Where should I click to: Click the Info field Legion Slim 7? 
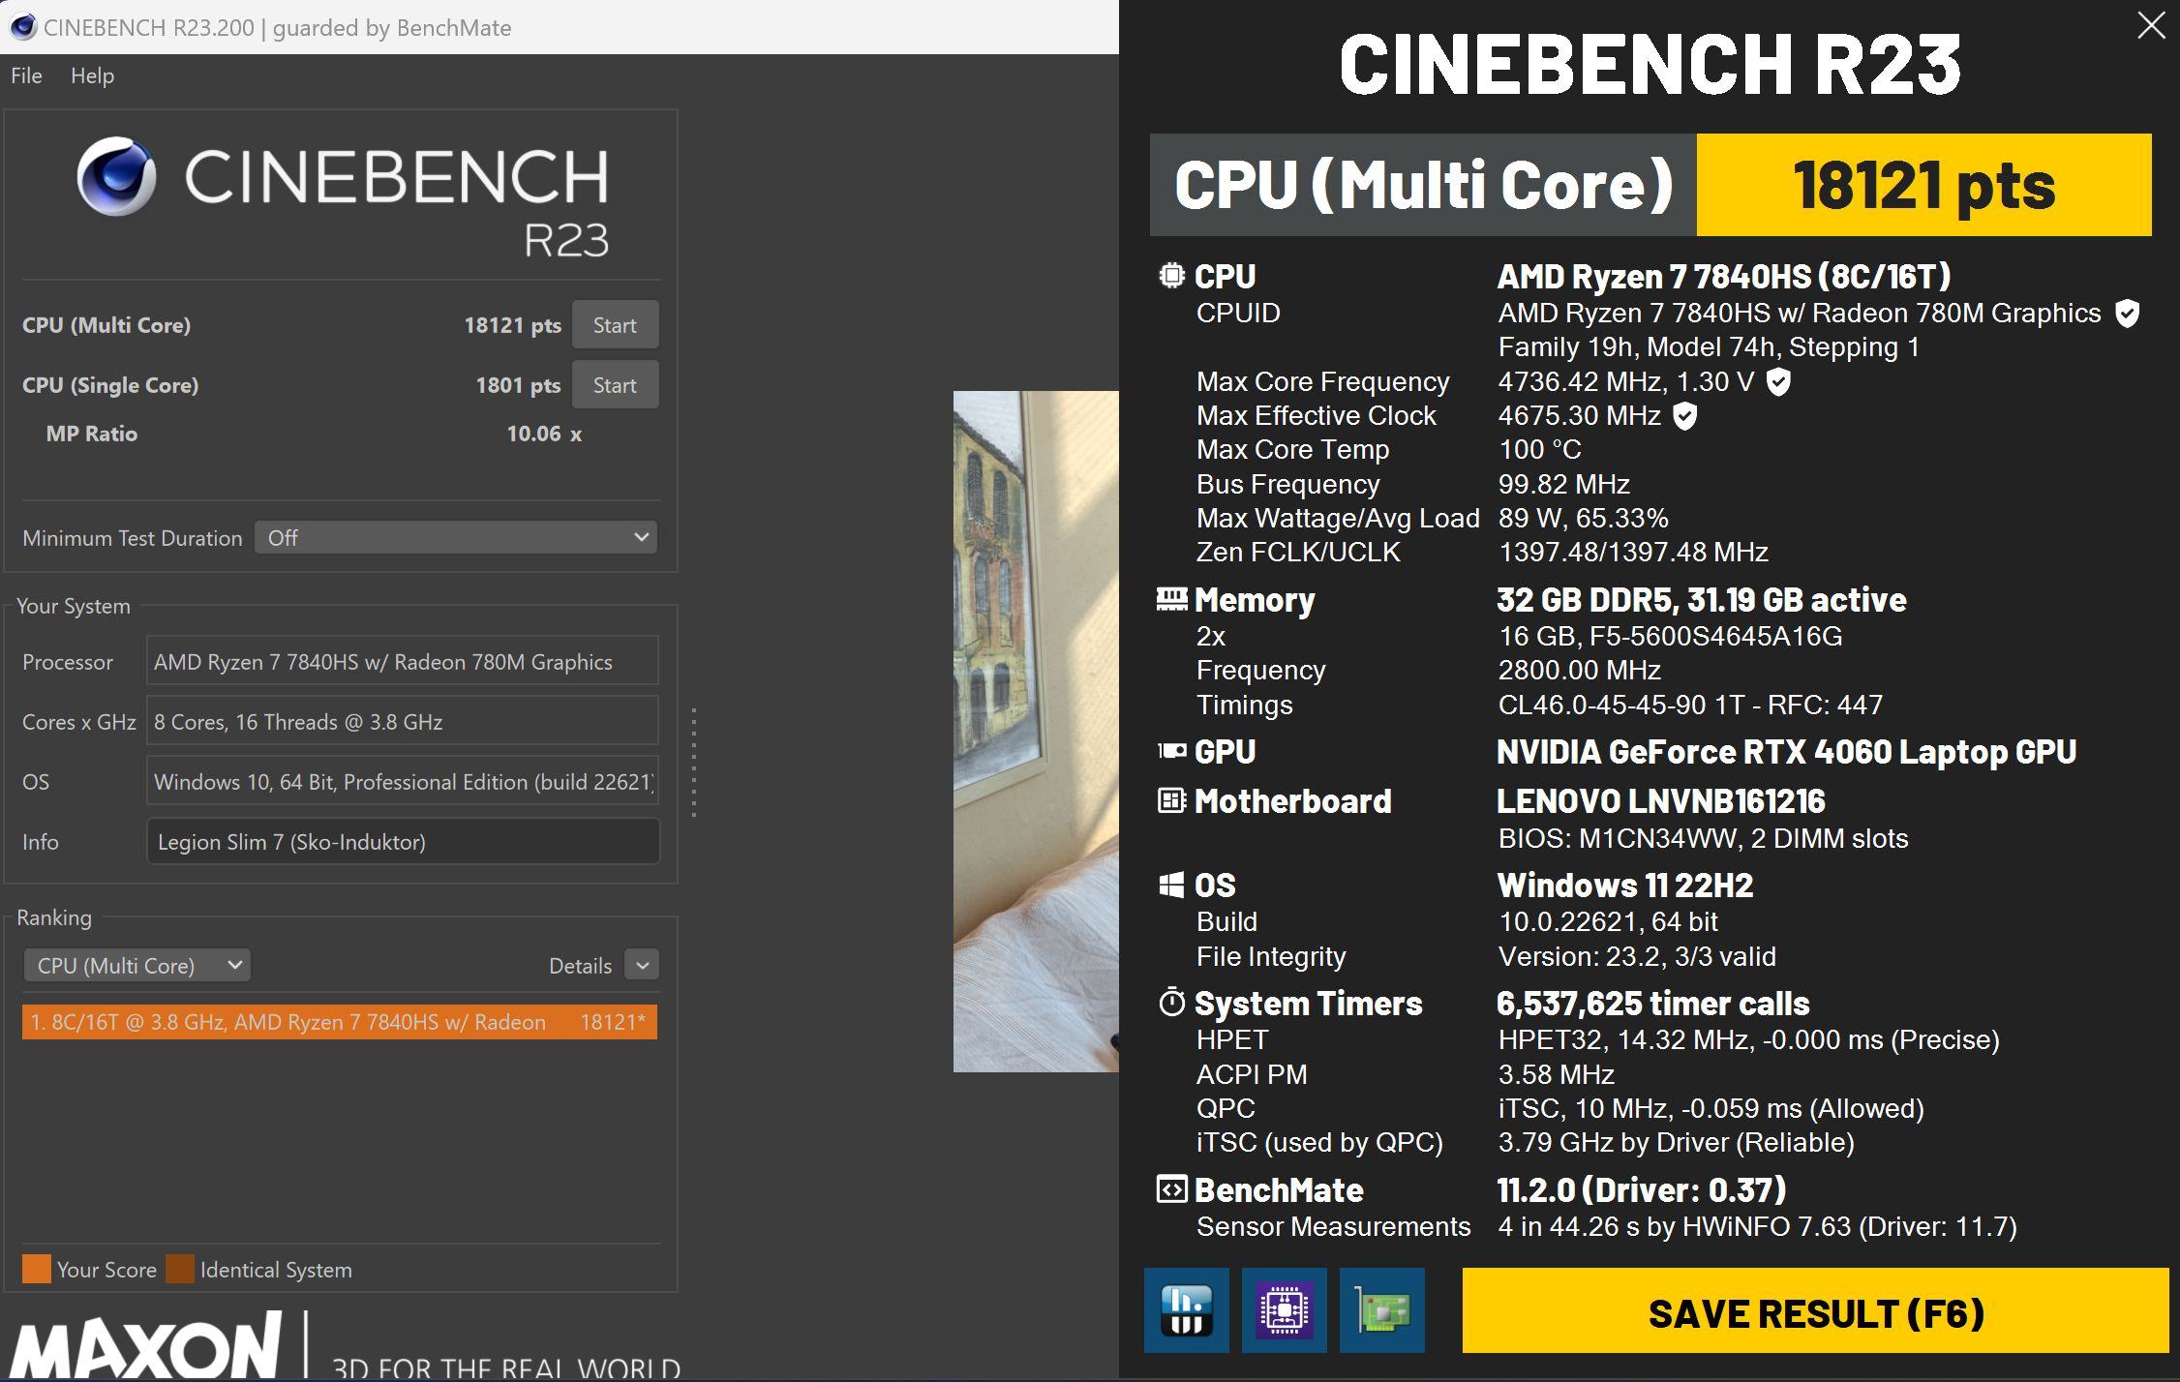[403, 842]
